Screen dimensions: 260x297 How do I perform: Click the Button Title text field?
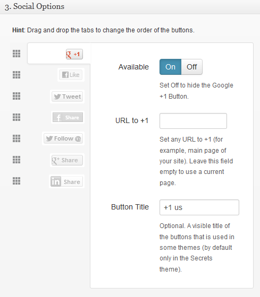199,207
